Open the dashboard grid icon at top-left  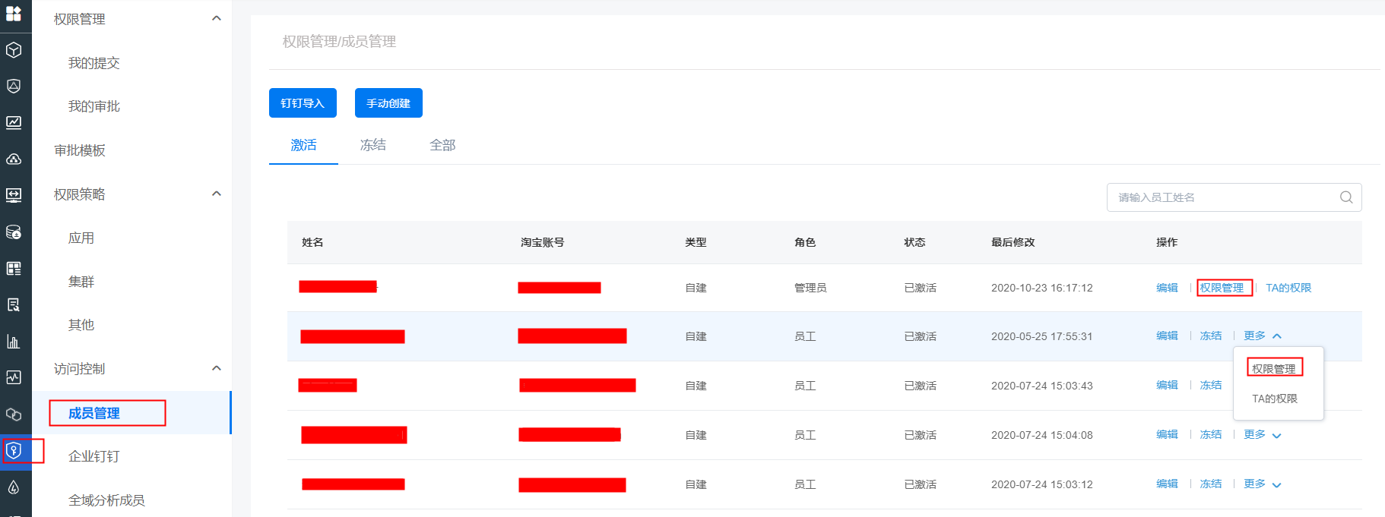[14, 14]
